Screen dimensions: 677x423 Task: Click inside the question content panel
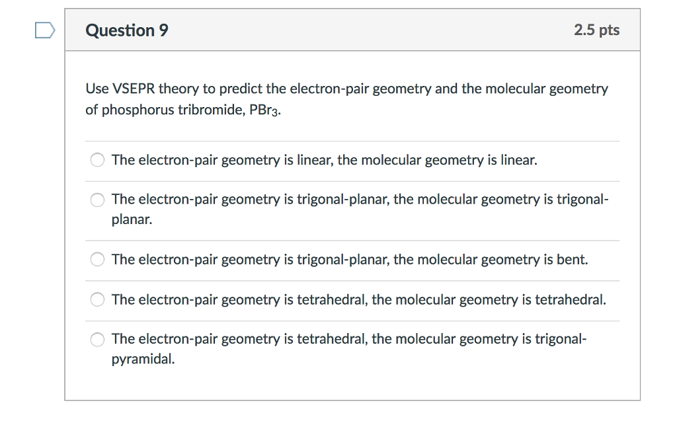click(x=352, y=383)
